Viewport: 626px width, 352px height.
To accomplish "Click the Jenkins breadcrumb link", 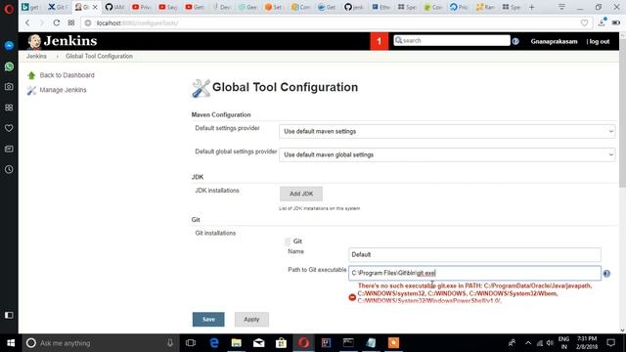I will [36, 57].
